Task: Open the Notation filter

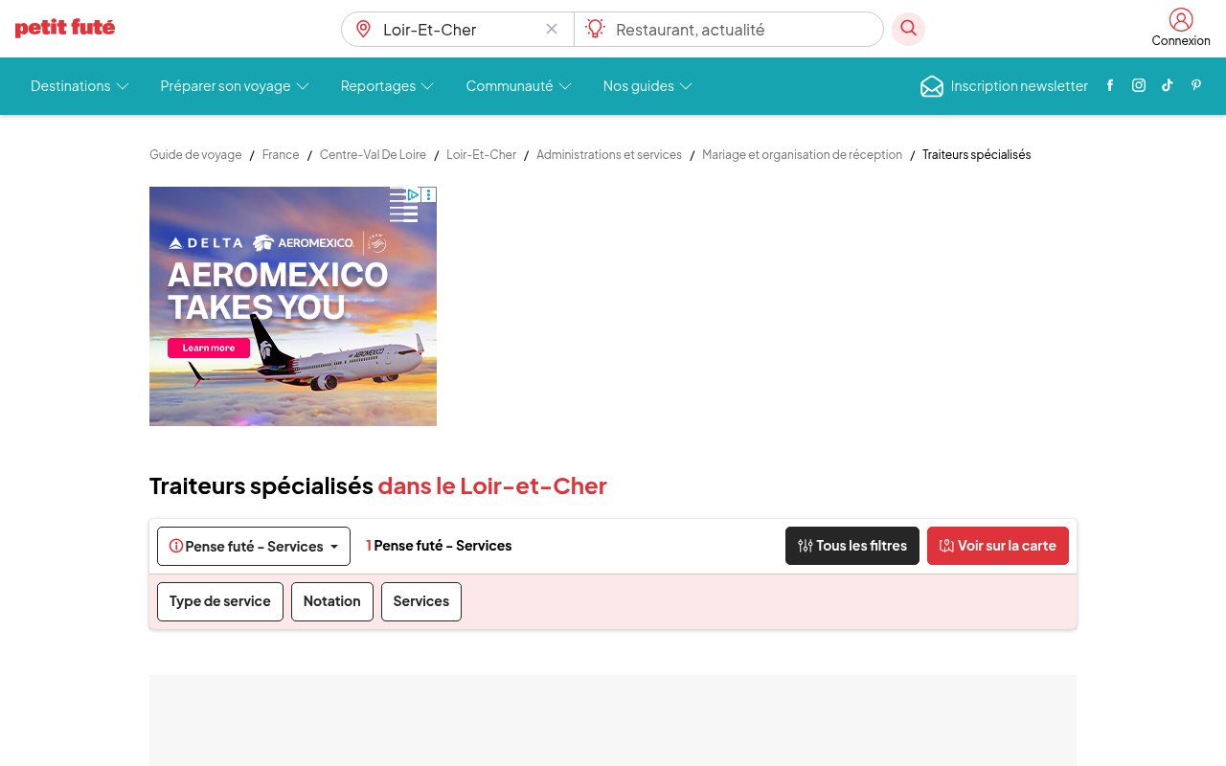Action: click(332, 601)
